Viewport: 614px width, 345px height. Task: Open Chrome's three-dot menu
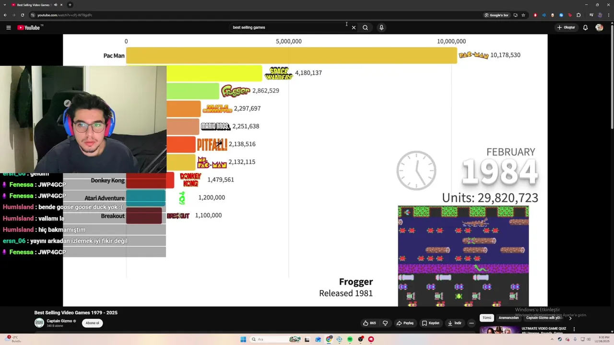[609, 15]
